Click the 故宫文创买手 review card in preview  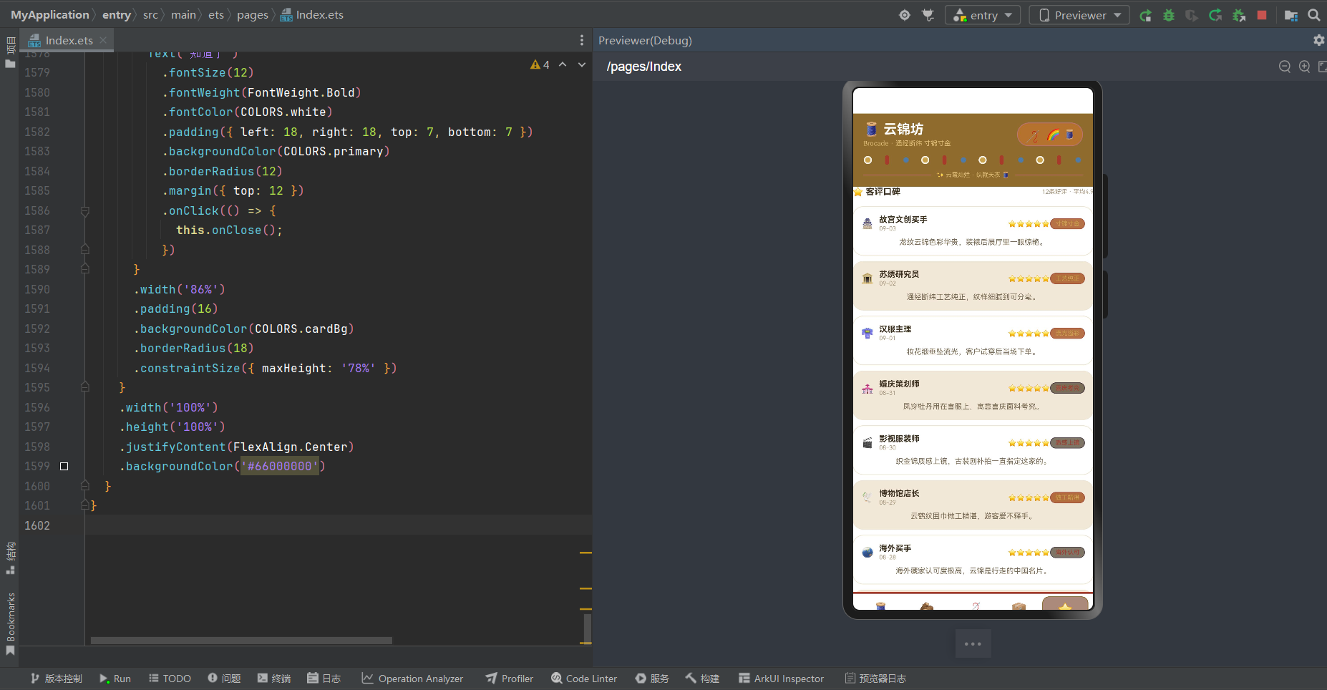click(x=973, y=230)
